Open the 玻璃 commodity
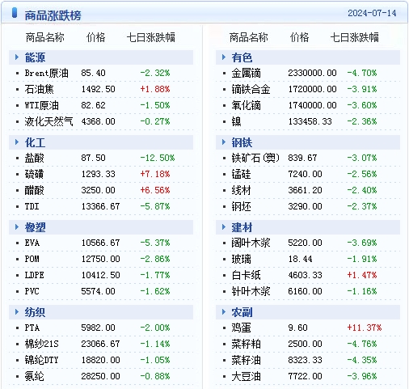 (x=241, y=259)
